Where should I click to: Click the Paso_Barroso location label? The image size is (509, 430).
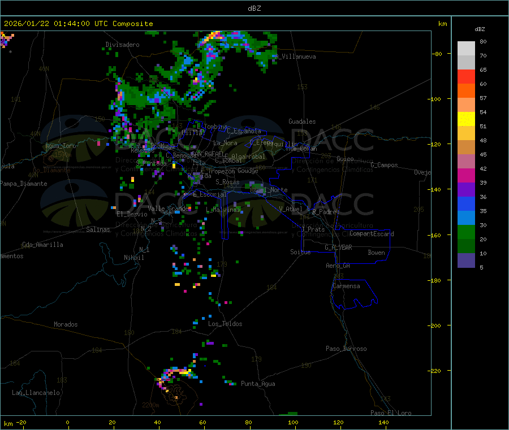click(x=346, y=349)
